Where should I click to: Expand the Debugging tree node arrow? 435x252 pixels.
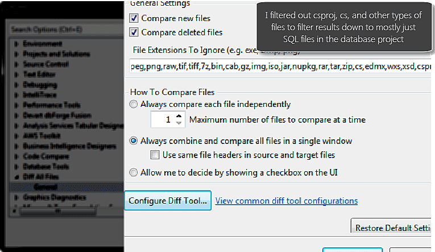tap(16, 84)
